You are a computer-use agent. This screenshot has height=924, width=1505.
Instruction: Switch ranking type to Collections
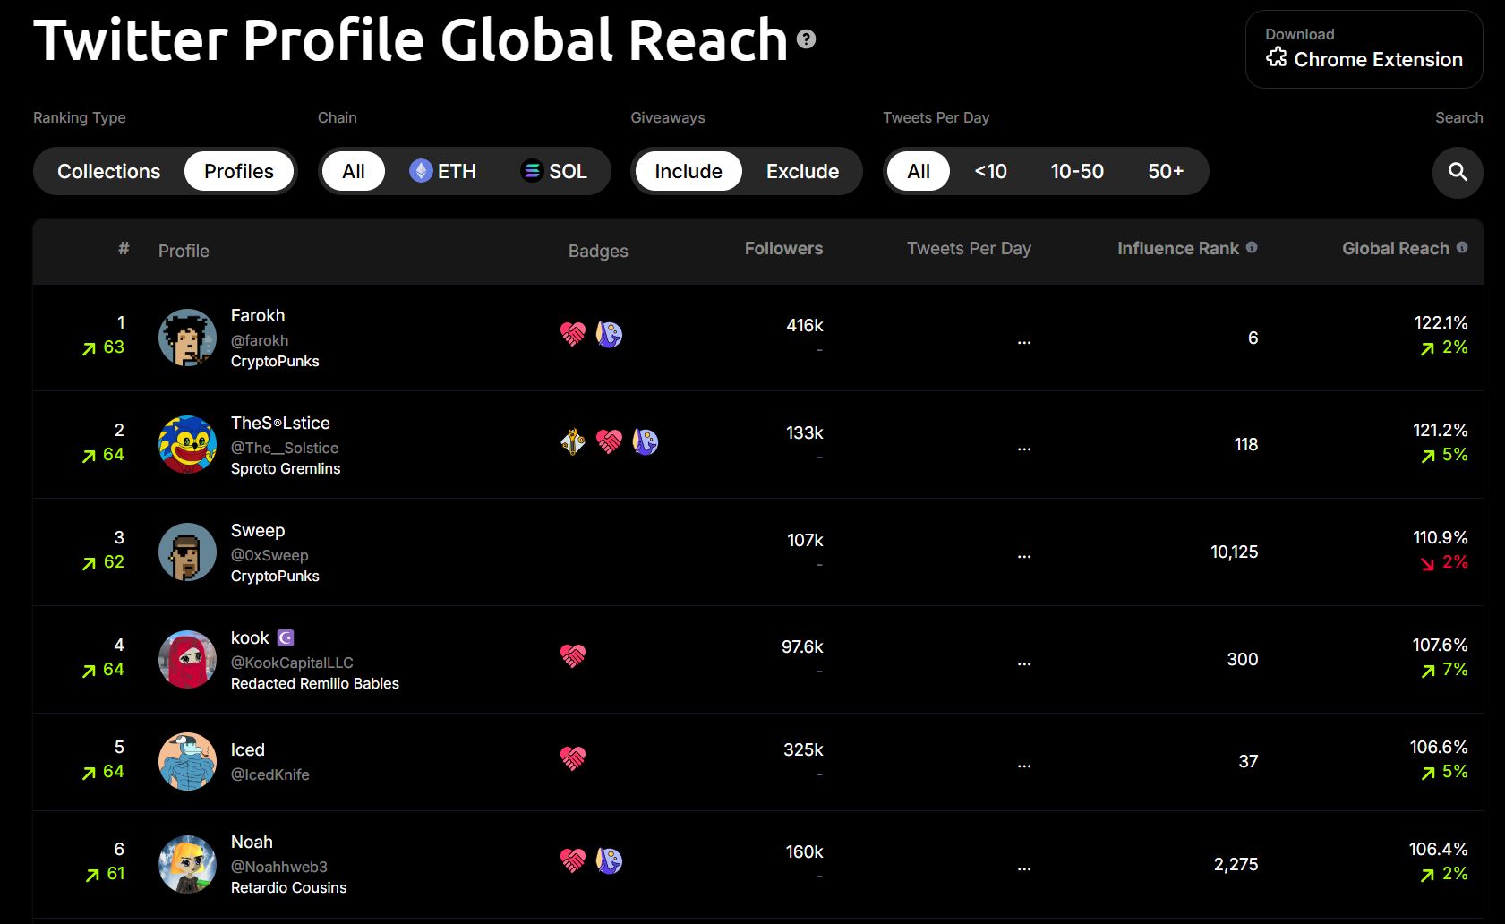pyautogui.click(x=109, y=172)
